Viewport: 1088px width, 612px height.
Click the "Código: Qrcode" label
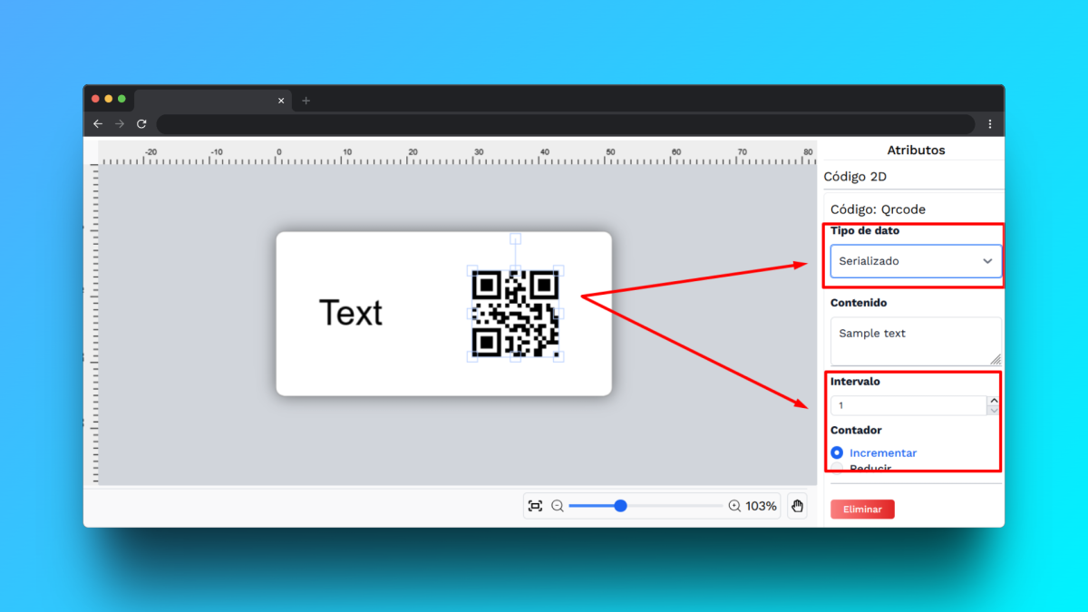[x=878, y=209]
